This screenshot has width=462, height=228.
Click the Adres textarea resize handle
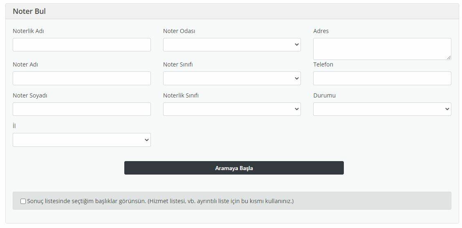pyautogui.click(x=449, y=58)
